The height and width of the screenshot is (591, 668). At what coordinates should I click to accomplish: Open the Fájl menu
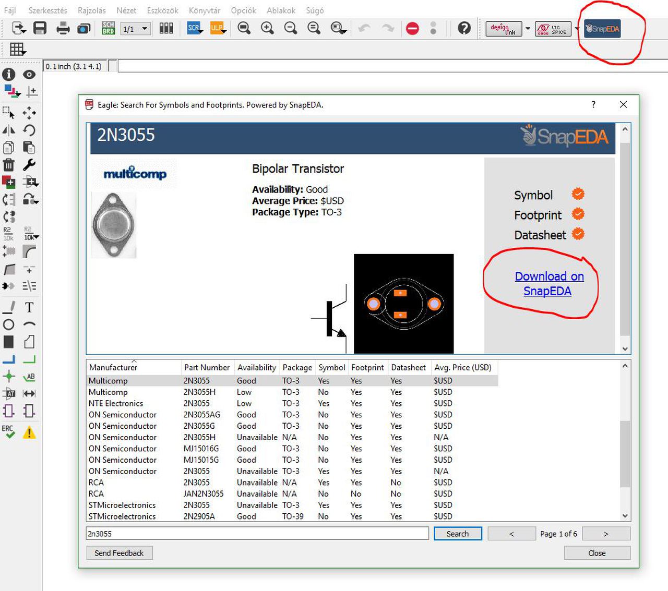coord(9,10)
